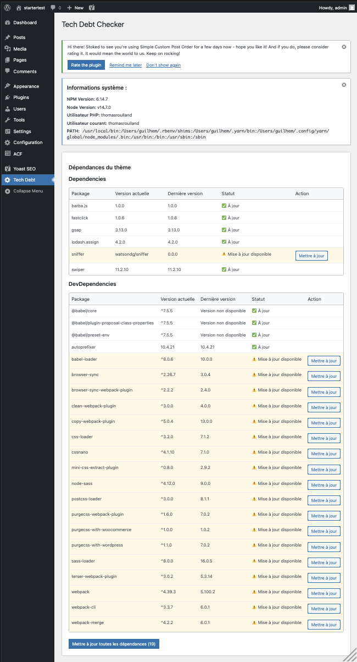Screen dimensions: 357x662
Task: Update the webpack-cli package
Action: pyautogui.click(x=323, y=609)
